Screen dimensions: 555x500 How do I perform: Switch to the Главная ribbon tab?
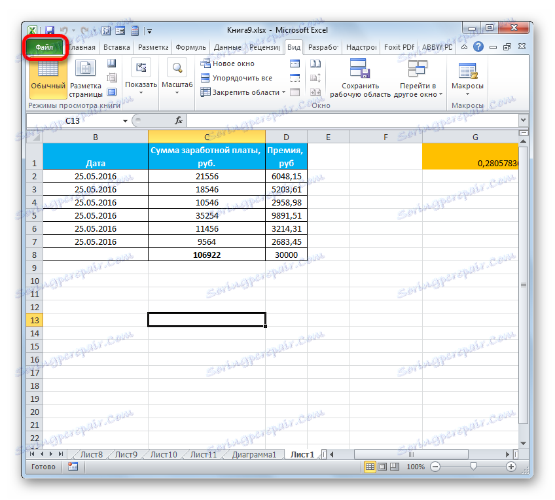82,47
